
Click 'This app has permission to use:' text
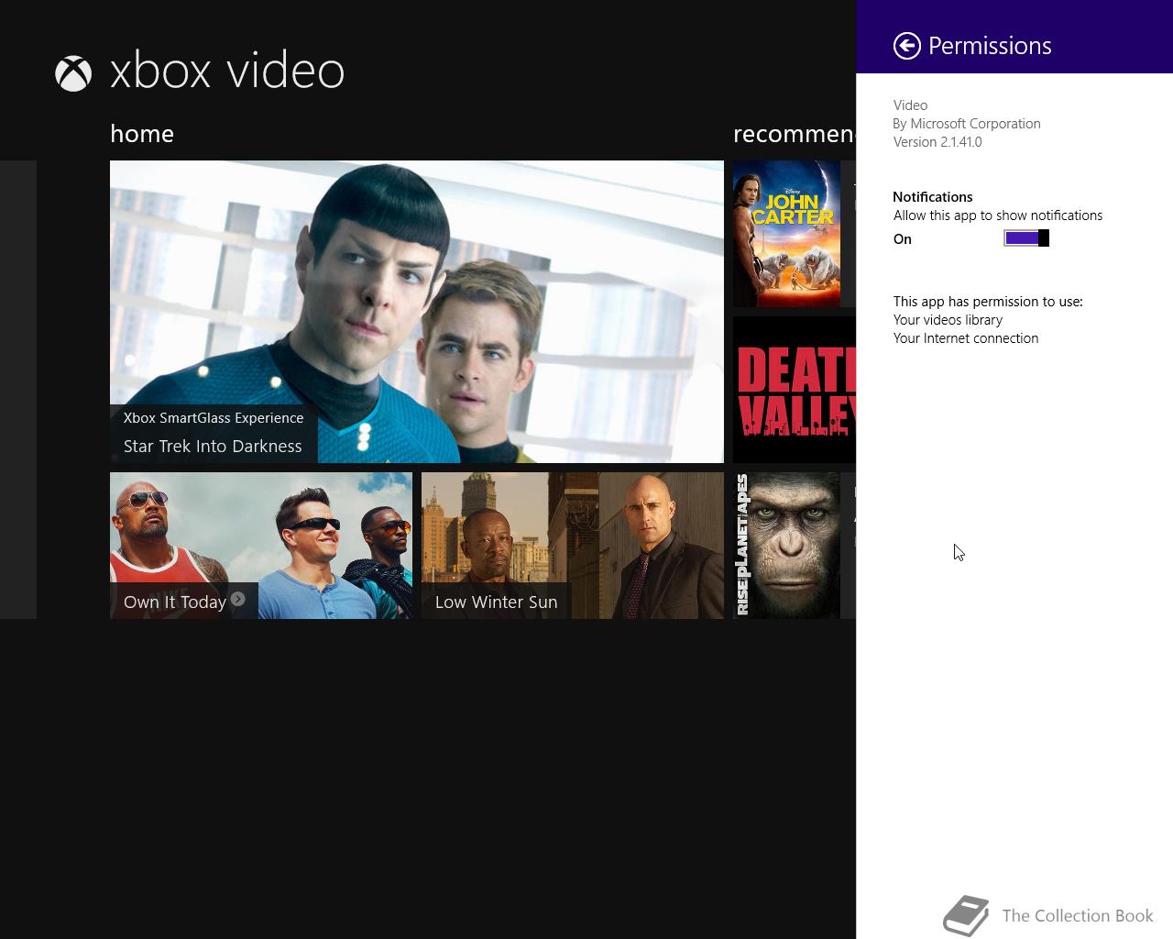click(x=988, y=302)
